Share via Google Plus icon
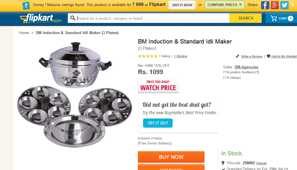The width and height of the screenshot is (297, 170). pos(275,5)
